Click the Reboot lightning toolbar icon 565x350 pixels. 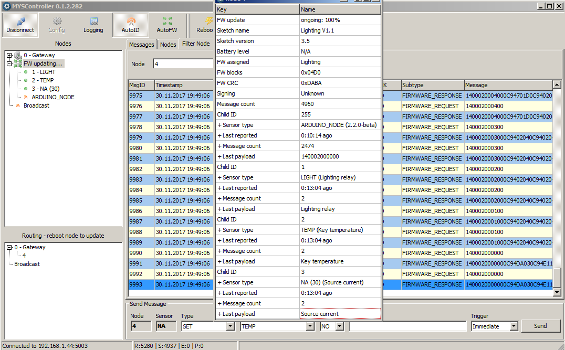pos(208,22)
